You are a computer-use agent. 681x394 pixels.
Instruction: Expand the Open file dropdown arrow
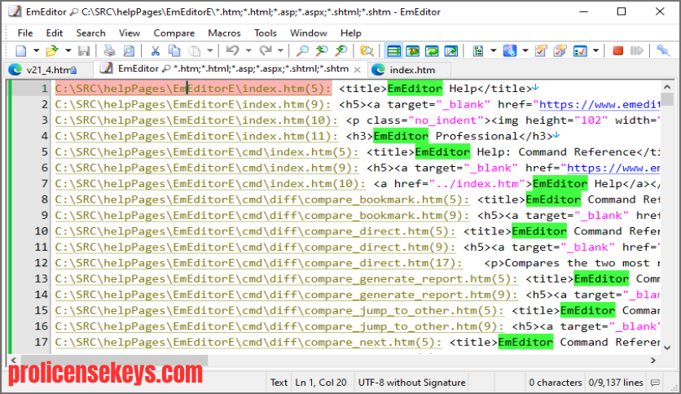click(68, 50)
